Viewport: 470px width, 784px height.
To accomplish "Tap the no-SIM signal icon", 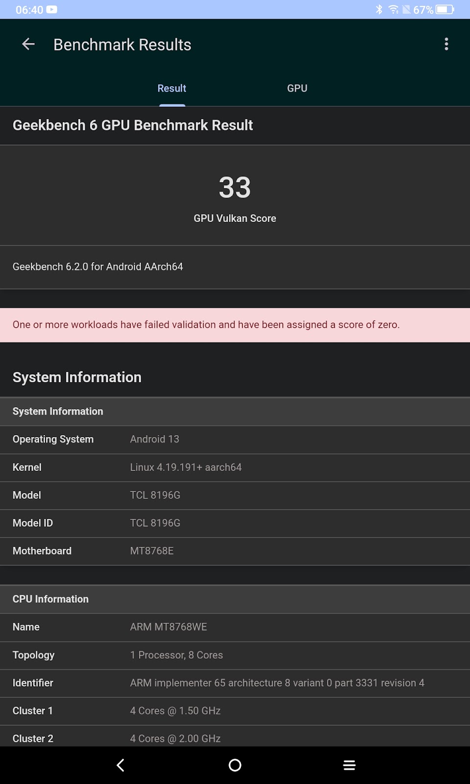I will coord(406,10).
